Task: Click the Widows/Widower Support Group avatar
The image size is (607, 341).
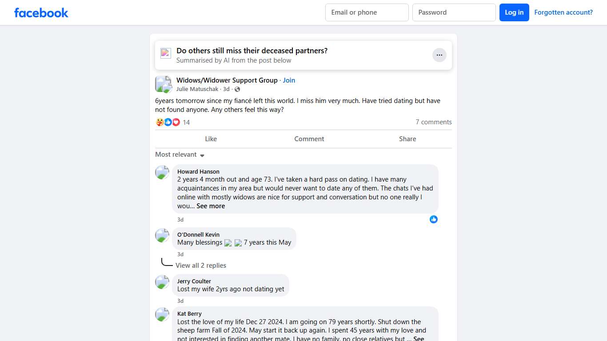Action: tap(163, 84)
